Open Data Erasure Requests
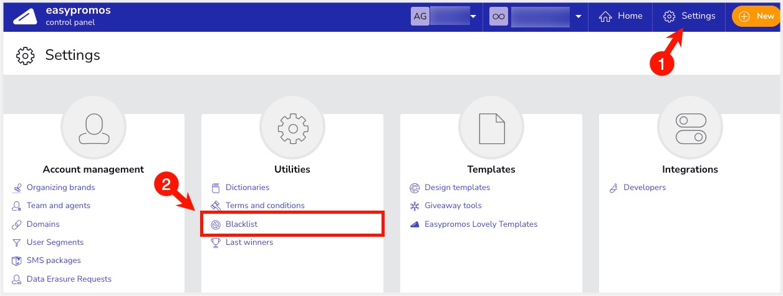The width and height of the screenshot is (783, 296). coord(69,279)
